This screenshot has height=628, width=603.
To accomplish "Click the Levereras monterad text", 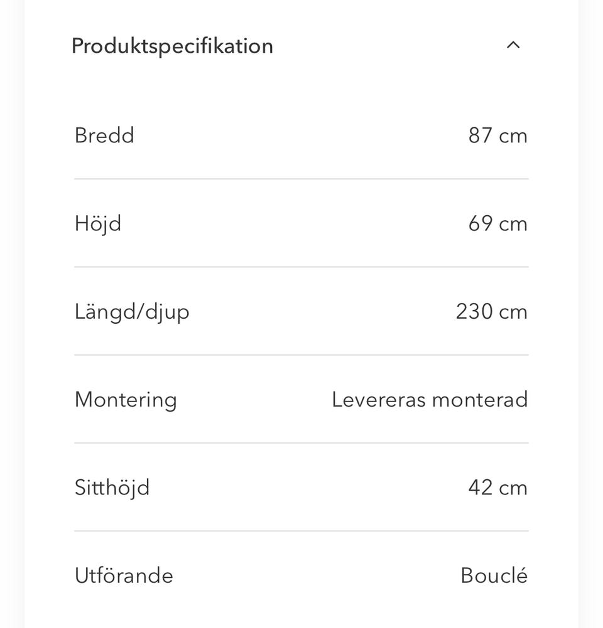I will tap(430, 400).
